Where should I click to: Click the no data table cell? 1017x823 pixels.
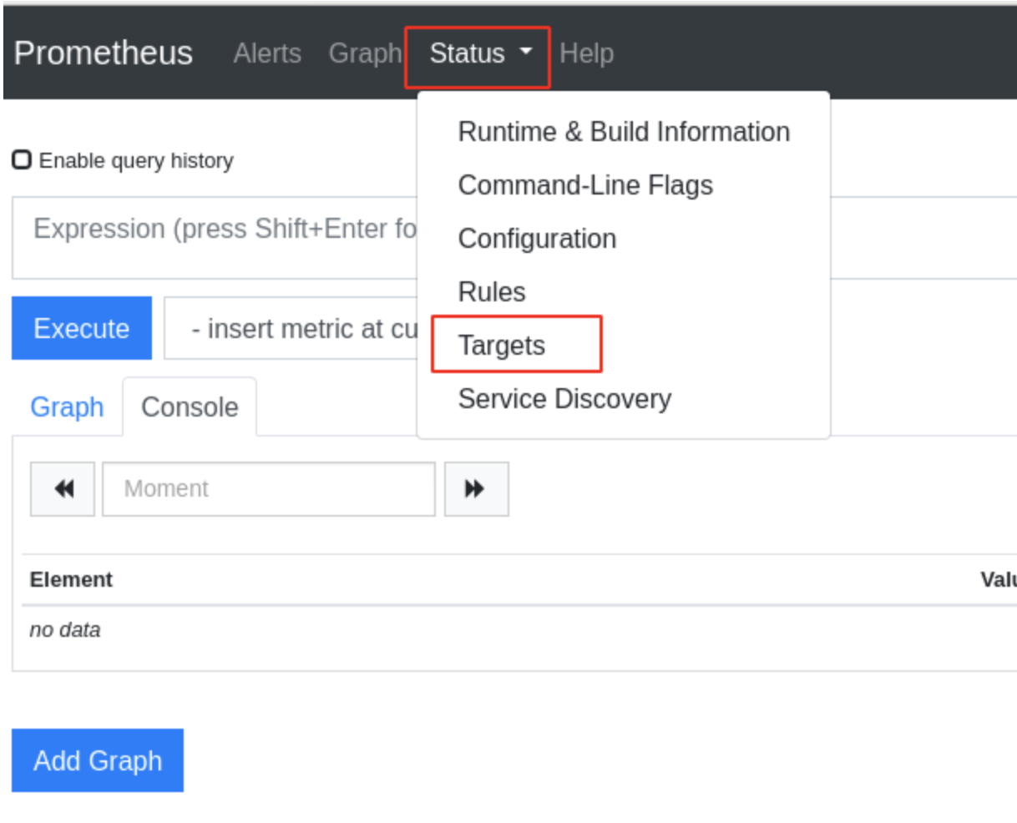pyautogui.click(x=65, y=629)
